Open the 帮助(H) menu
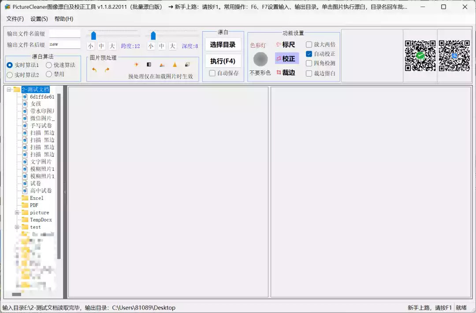 64,19
